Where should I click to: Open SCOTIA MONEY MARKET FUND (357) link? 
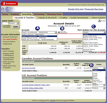[36, 85]
